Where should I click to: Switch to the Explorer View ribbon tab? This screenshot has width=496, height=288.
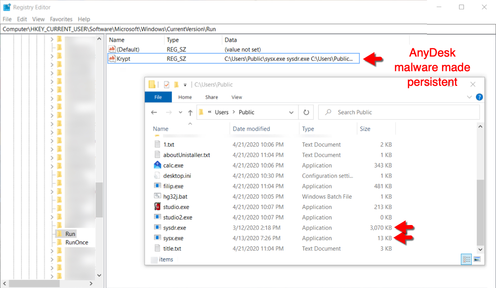click(x=237, y=97)
